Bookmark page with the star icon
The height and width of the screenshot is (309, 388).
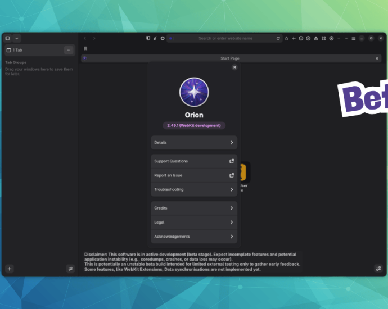coord(287,38)
